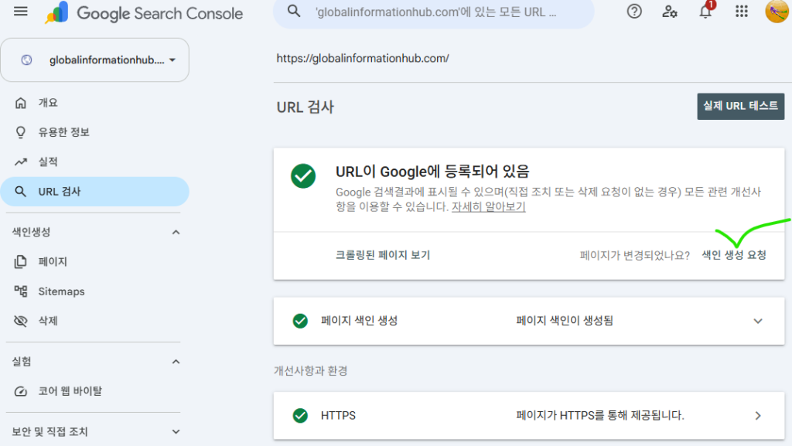The height and width of the screenshot is (446, 792).
Task: Click 색인 생성 요청 link
Action: 734,255
